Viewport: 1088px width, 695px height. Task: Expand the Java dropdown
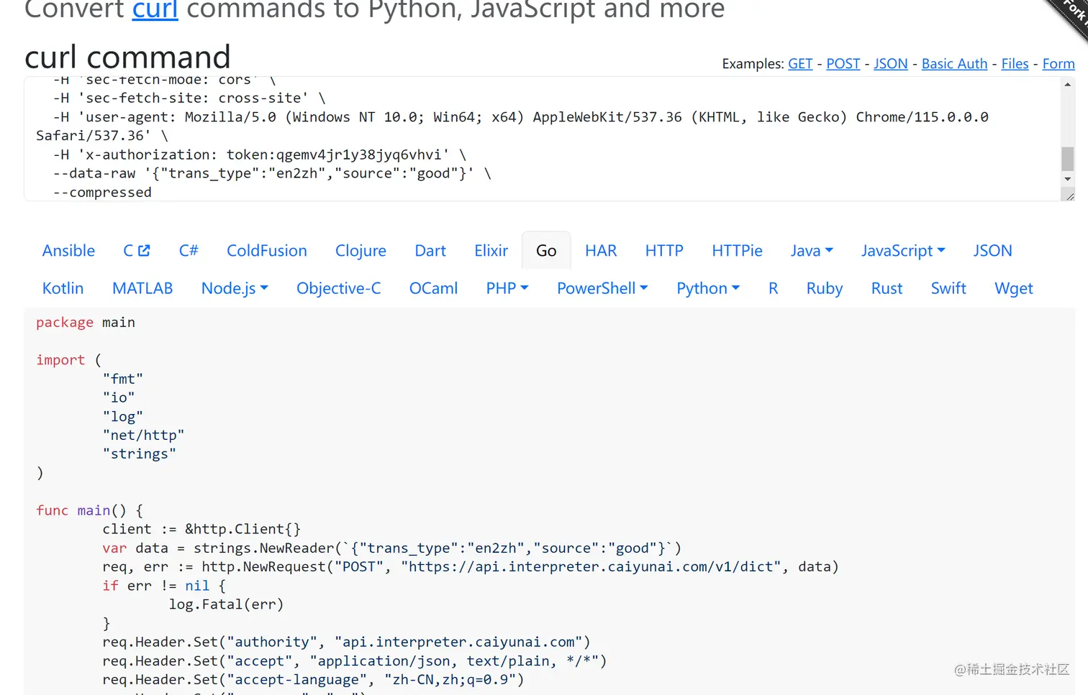812,251
